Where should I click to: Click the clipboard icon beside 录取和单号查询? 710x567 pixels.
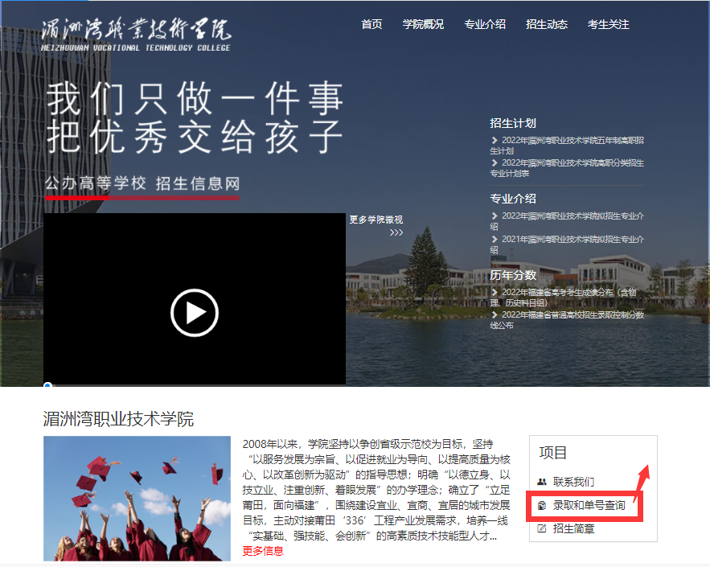point(543,507)
